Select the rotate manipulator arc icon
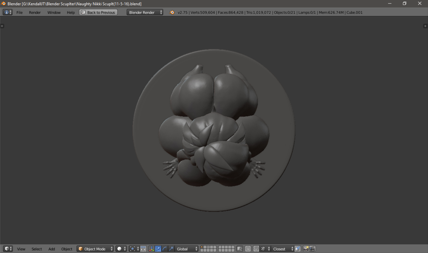Viewport: 428px width, 253px height. pos(165,249)
